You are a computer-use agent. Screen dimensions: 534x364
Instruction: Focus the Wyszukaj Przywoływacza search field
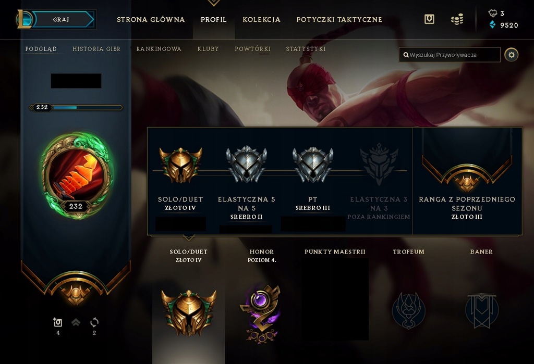coord(450,55)
